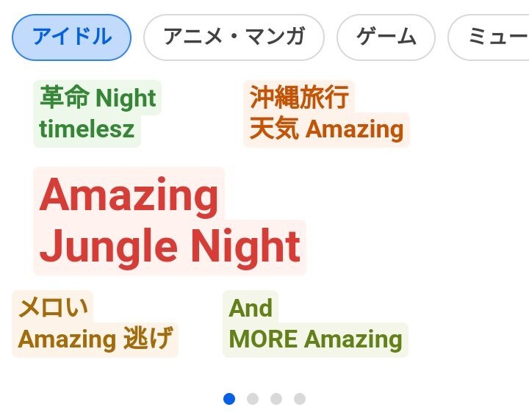Open the large red Jungle Night text
529x418 pixels.
170,247
